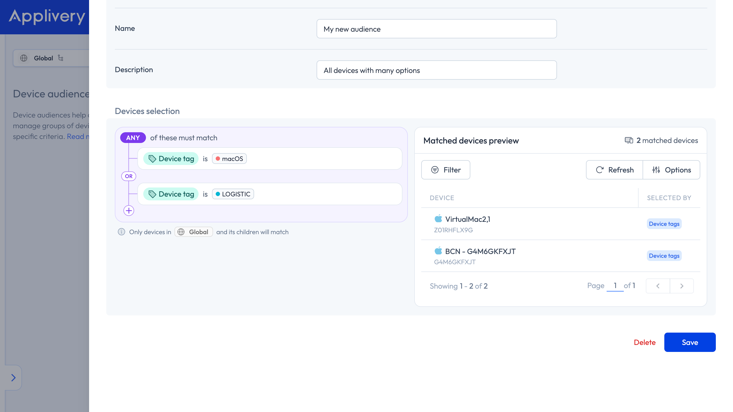Screen dimensions: 733x412
Task: Open the Device tag selector in LOGISTIC rule
Action: coord(171,194)
